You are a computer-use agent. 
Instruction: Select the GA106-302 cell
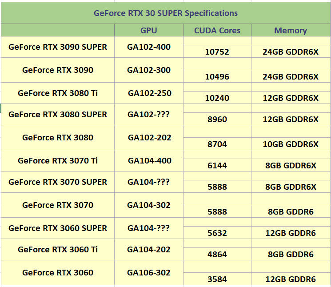point(148,273)
